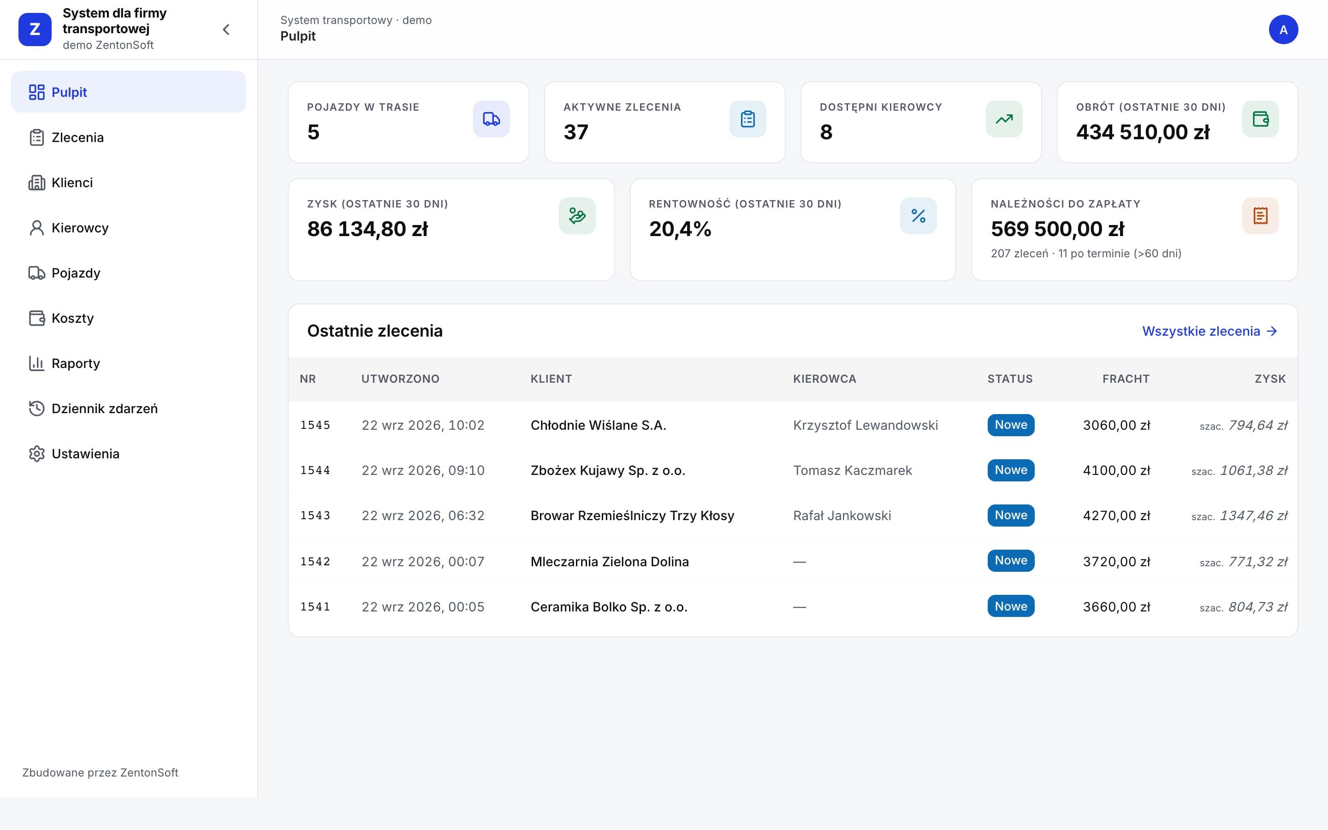Click the Nowe badge in row 1544

[x=1011, y=470]
